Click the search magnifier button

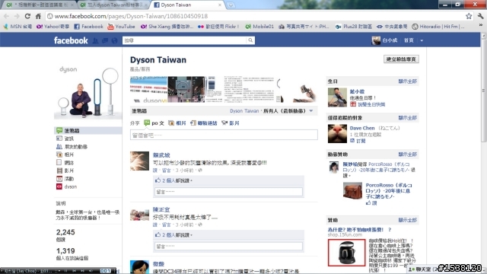click(x=250, y=40)
